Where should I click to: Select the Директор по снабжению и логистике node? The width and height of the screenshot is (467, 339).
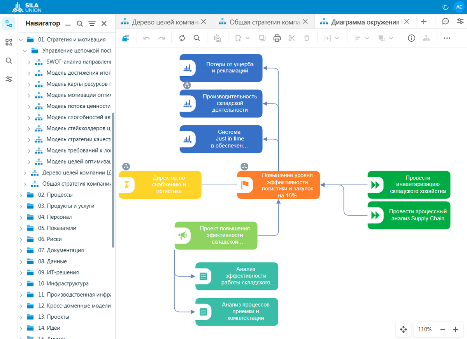[160, 185]
